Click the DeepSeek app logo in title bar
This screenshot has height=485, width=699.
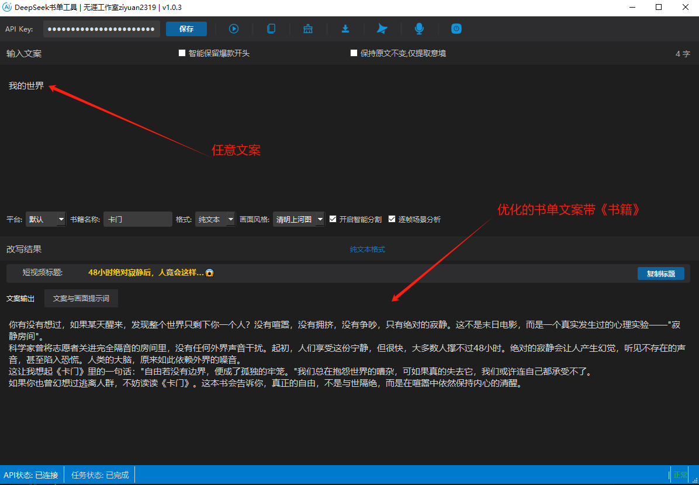click(8, 7)
